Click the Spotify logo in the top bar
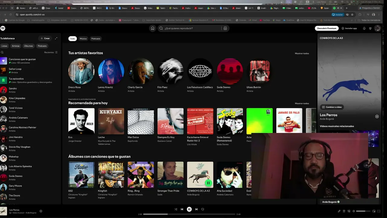Viewport: 387px width, 218px height. click(3, 28)
